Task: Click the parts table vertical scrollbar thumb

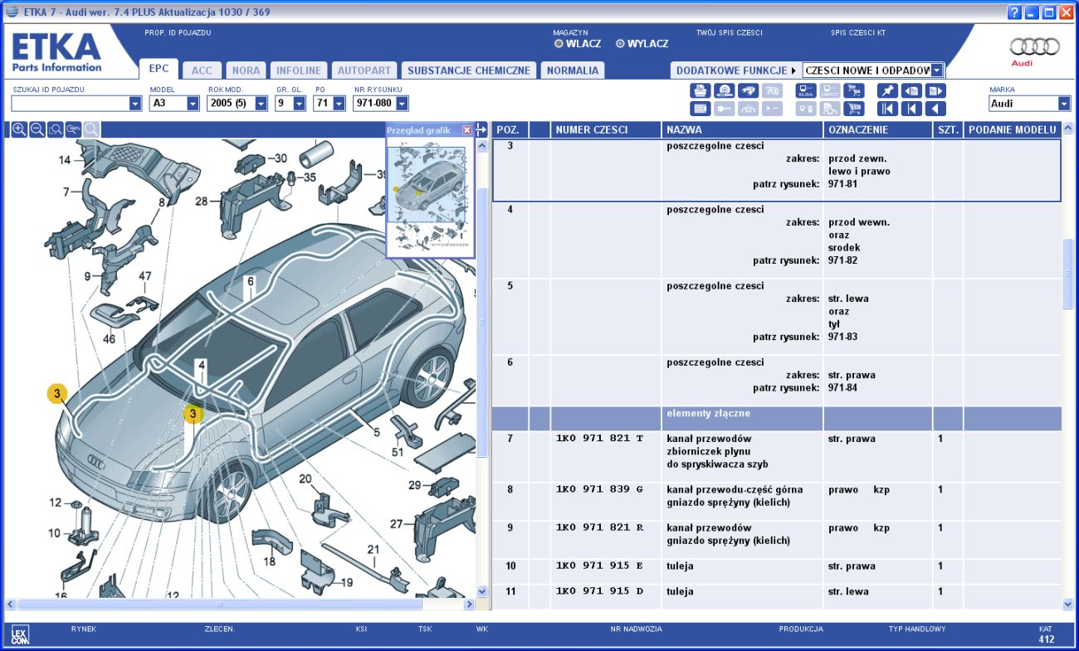Action: (1068, 274)
